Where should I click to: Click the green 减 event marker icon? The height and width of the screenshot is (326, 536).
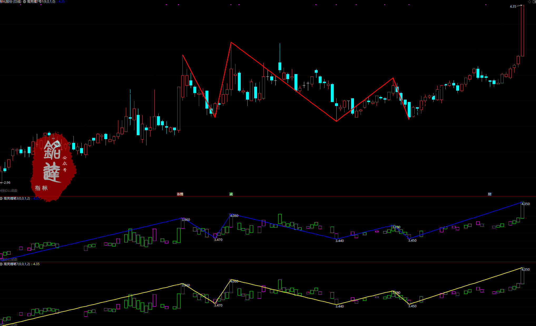231,194
